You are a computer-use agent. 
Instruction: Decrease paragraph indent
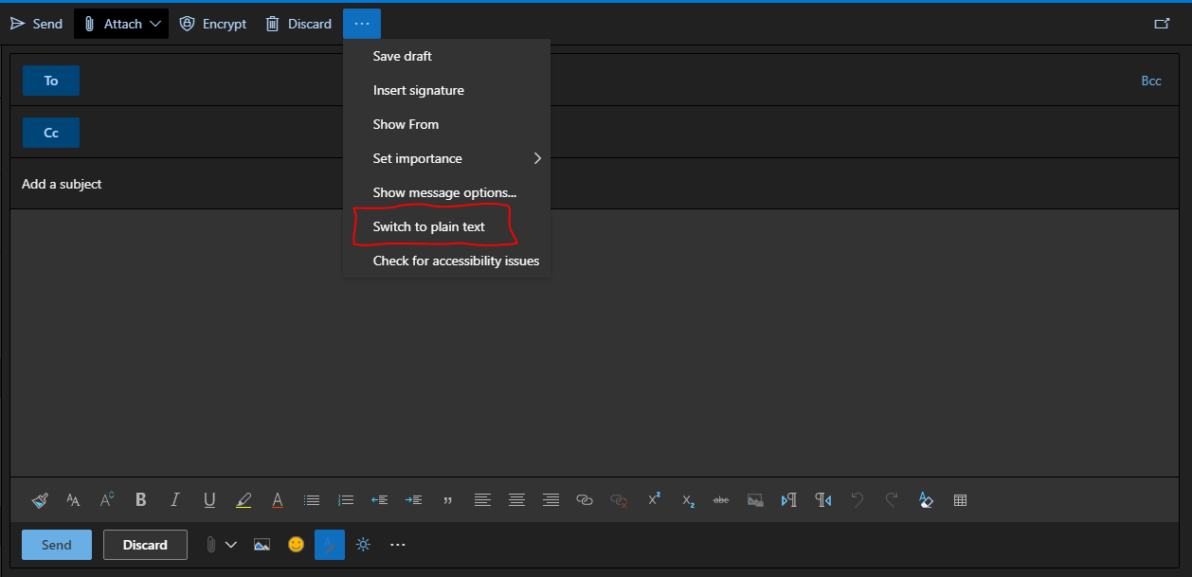pyautogui.click(x=380, y=500)
